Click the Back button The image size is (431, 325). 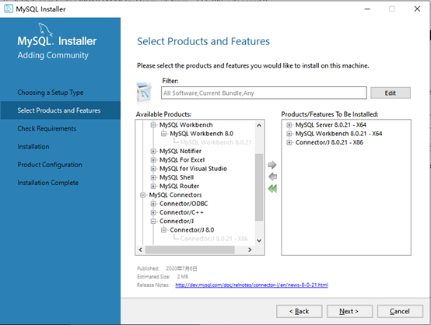(299, 311)
